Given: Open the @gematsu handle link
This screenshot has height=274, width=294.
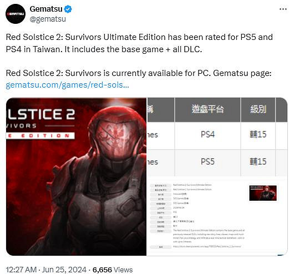Looking at the screenshot, I should (48, 19).
